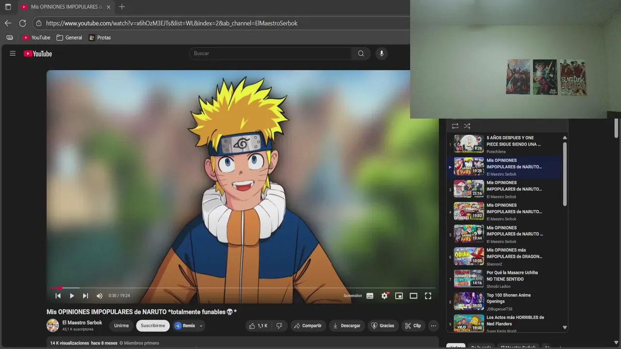Select the currently playing 19:25 playlist item
The height and width of the screenshot is (349, 621).
505,167
